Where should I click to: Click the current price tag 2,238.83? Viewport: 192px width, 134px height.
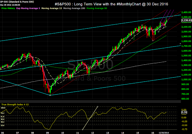pyautogui.click(x=187, y=20)
